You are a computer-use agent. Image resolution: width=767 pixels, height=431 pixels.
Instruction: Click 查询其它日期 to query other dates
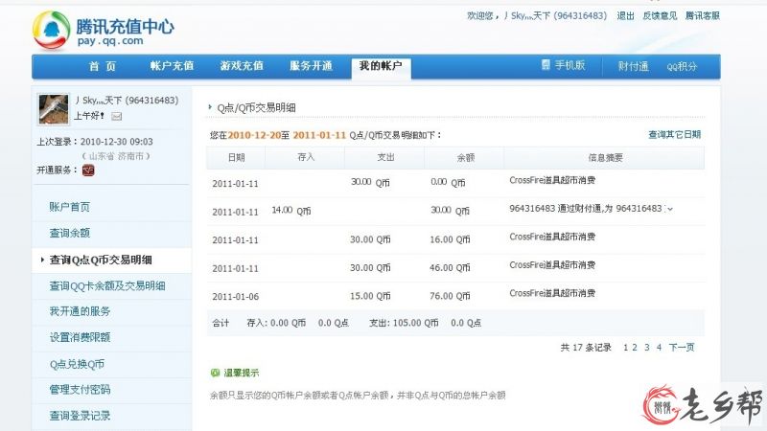point(674,135)
